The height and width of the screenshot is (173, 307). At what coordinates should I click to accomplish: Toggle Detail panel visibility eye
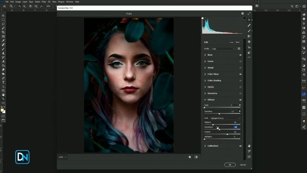[x=240, y=68]
